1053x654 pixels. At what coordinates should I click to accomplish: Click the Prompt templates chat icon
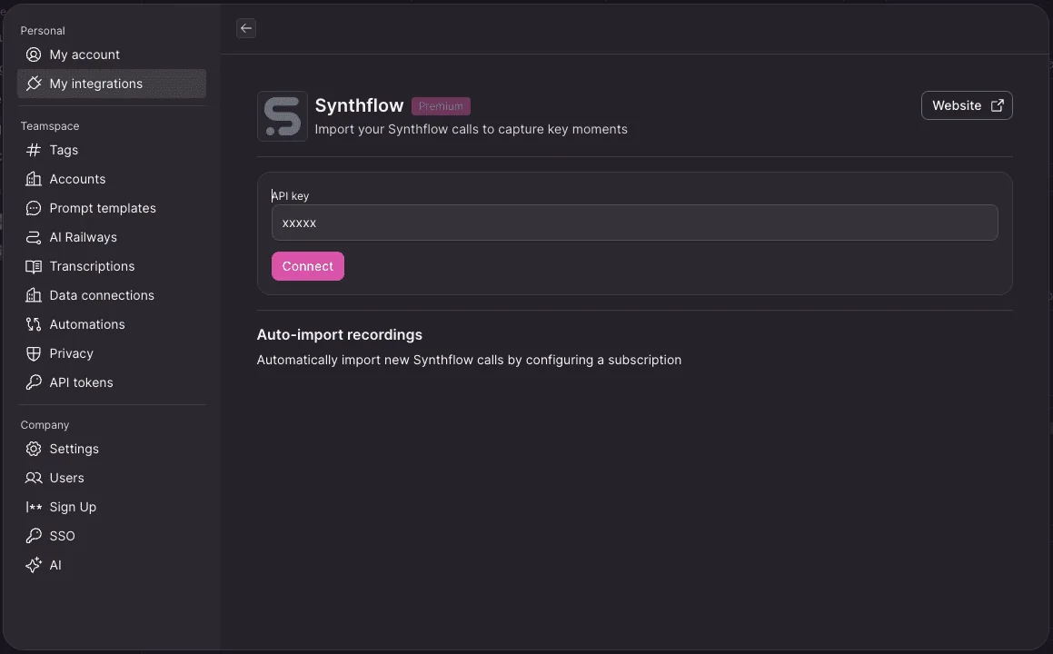pyautogui.click(x=34, y=208)
